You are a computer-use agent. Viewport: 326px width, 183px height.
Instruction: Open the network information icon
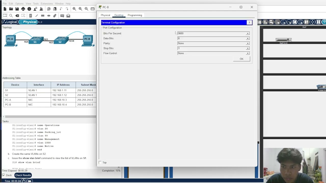(x=29, y=9)
